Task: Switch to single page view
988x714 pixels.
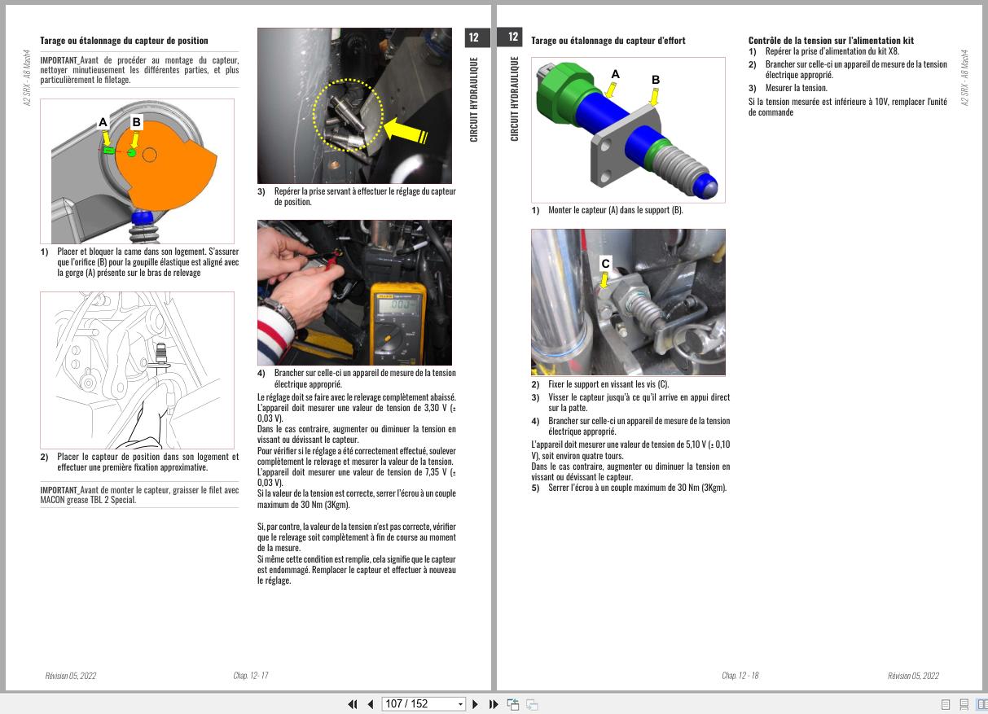Action: (x=946, y=704)
